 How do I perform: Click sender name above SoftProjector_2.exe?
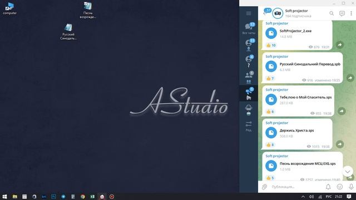coord(277,23)
